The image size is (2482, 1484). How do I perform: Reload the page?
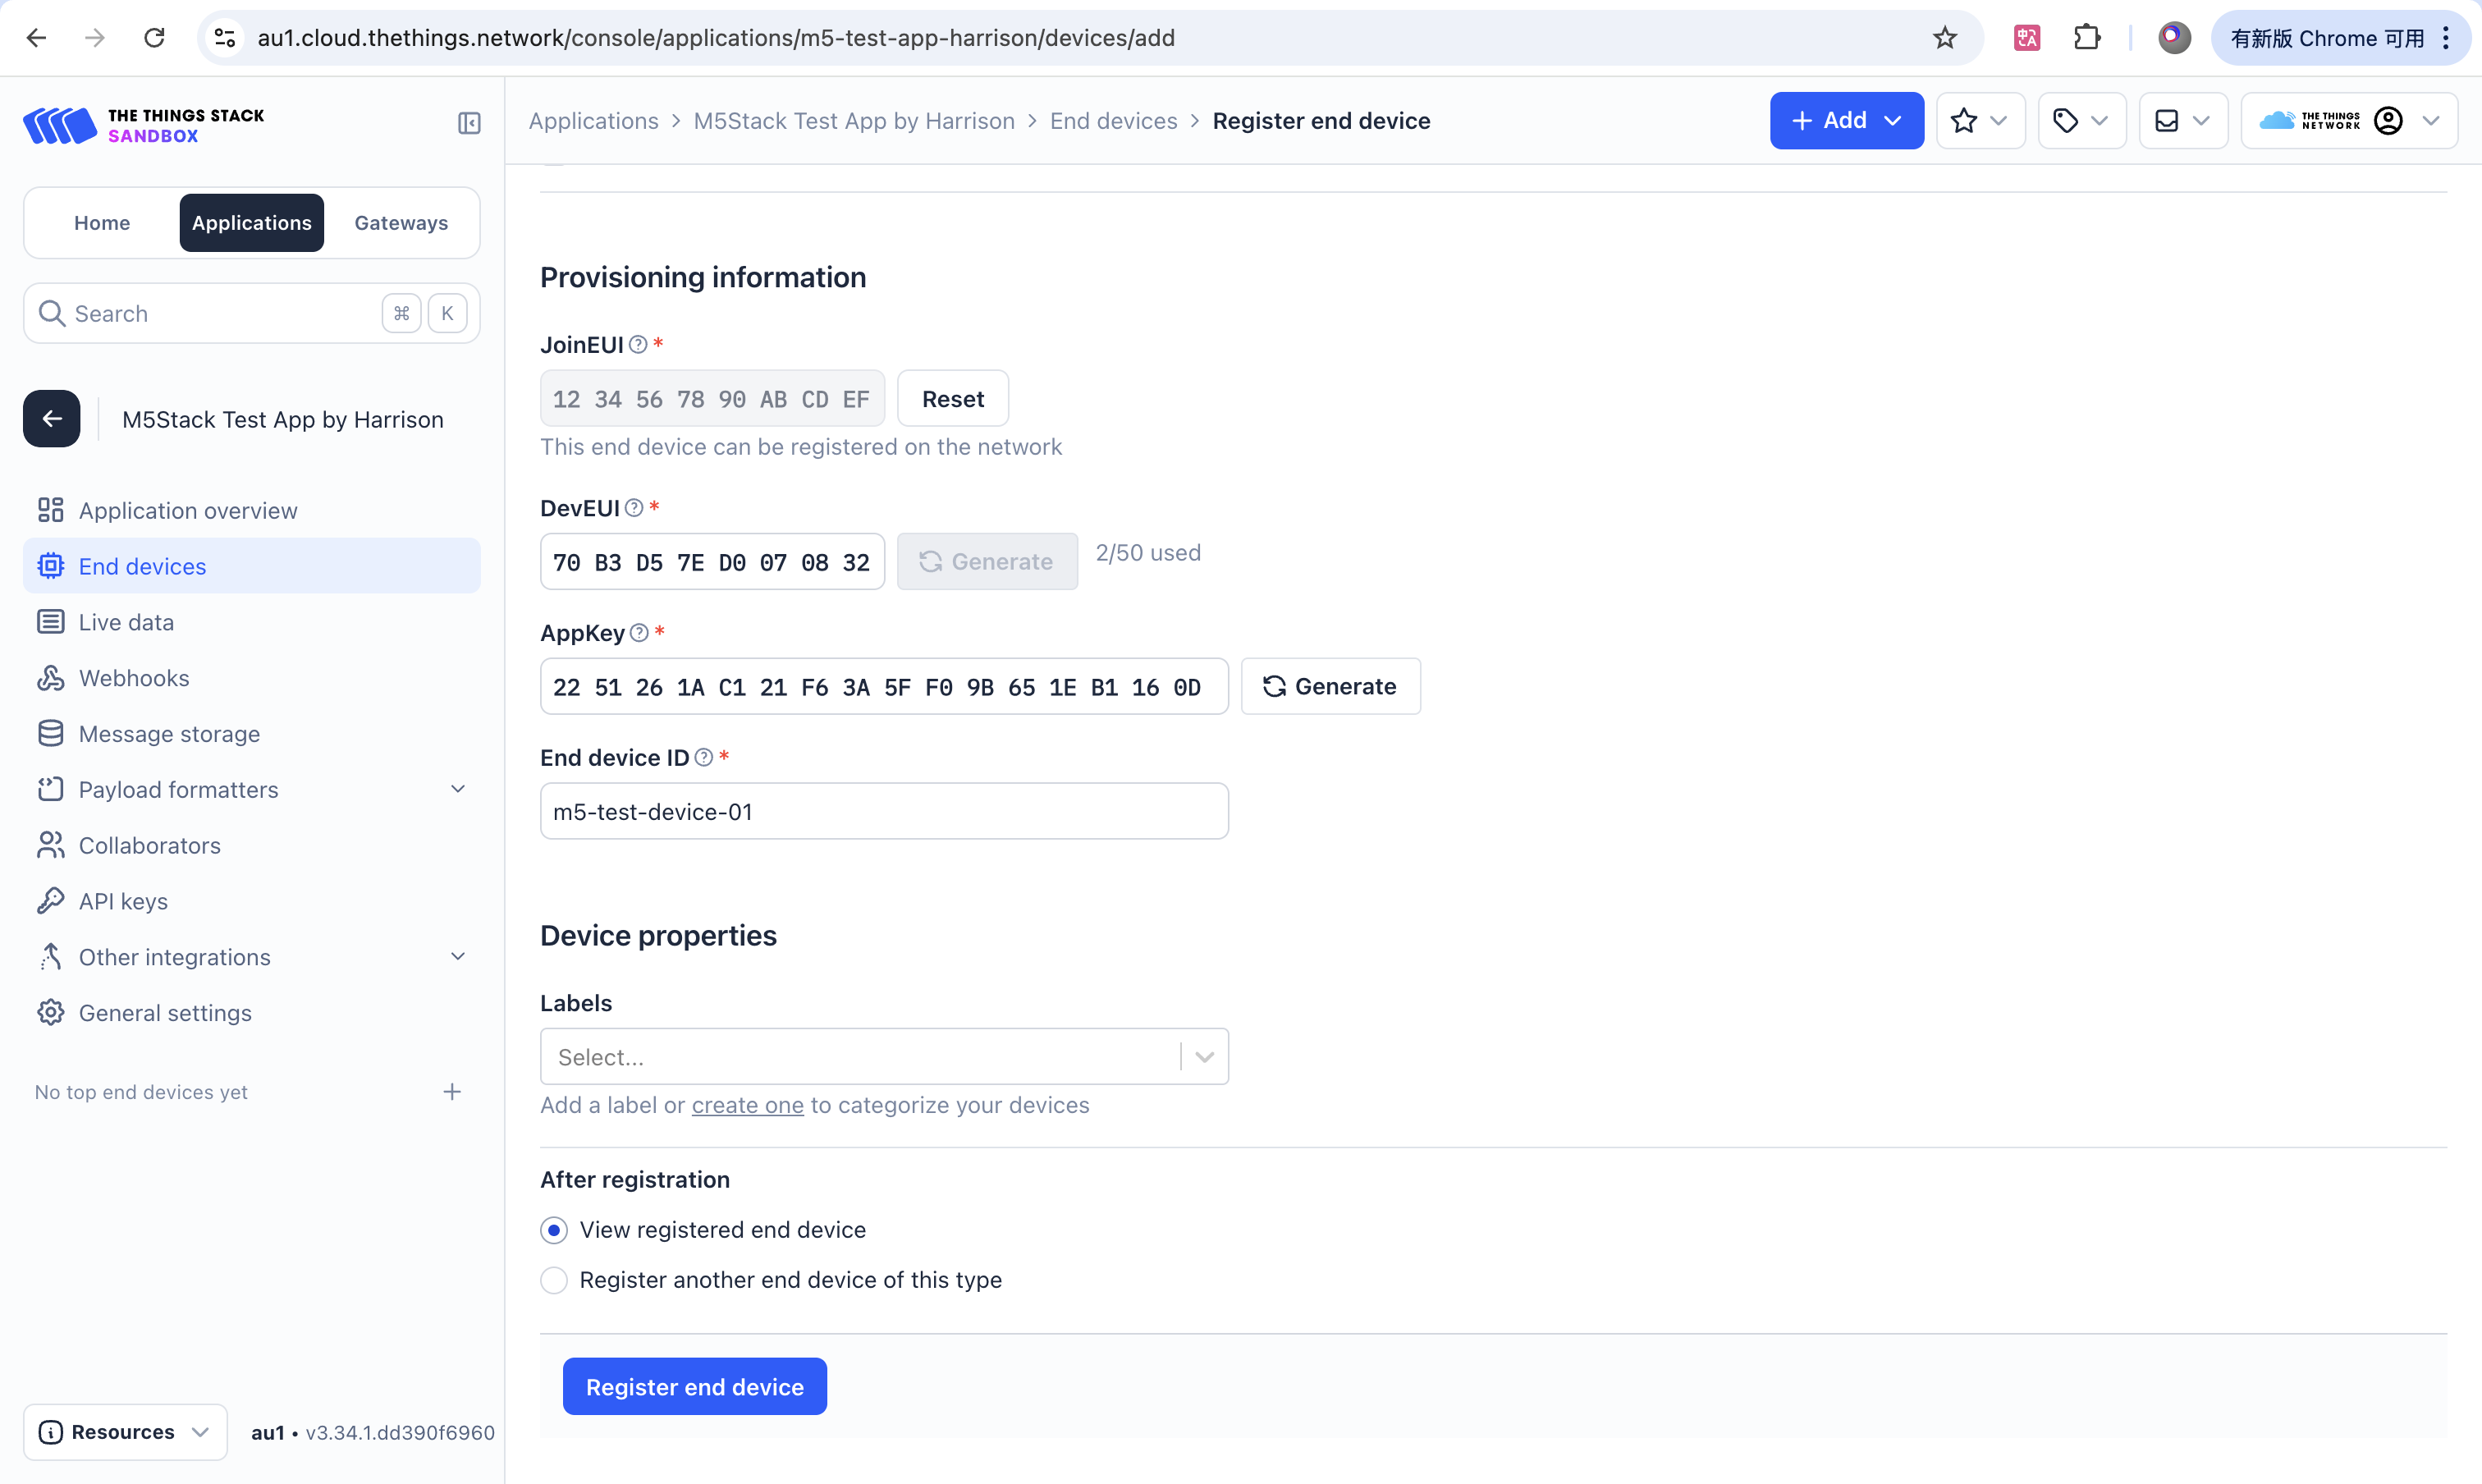pyautogui.click(x=154, y=38)
